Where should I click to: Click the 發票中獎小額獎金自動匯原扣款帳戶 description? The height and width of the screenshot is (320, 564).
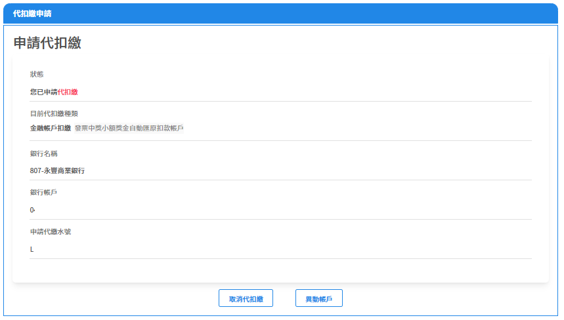(129, 129)
